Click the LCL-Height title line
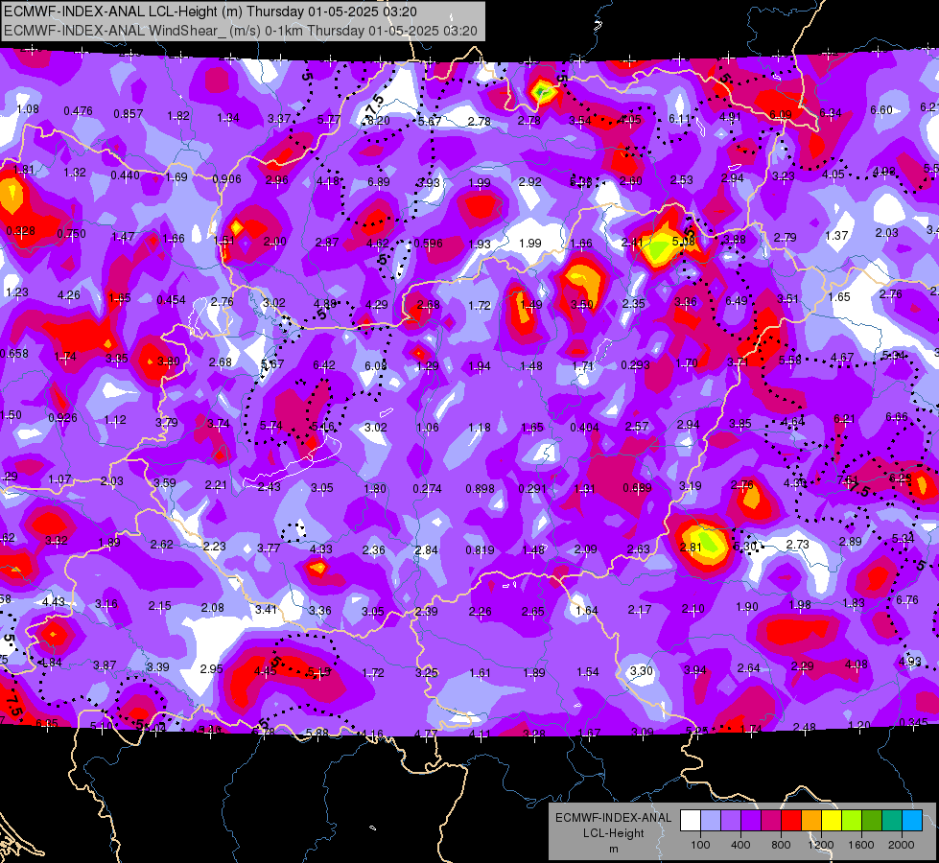 point(210,12)
